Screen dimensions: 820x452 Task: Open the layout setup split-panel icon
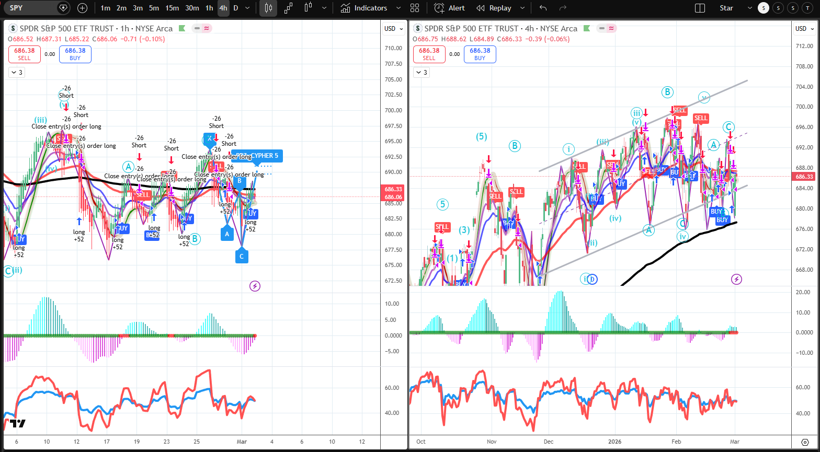click(700, 8)
